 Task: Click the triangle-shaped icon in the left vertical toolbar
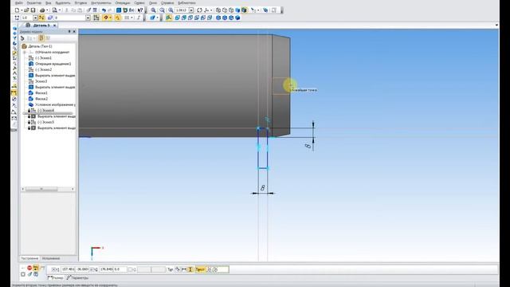14,112
